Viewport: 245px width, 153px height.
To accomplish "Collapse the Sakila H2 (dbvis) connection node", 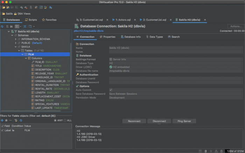I will coord(9,31).
